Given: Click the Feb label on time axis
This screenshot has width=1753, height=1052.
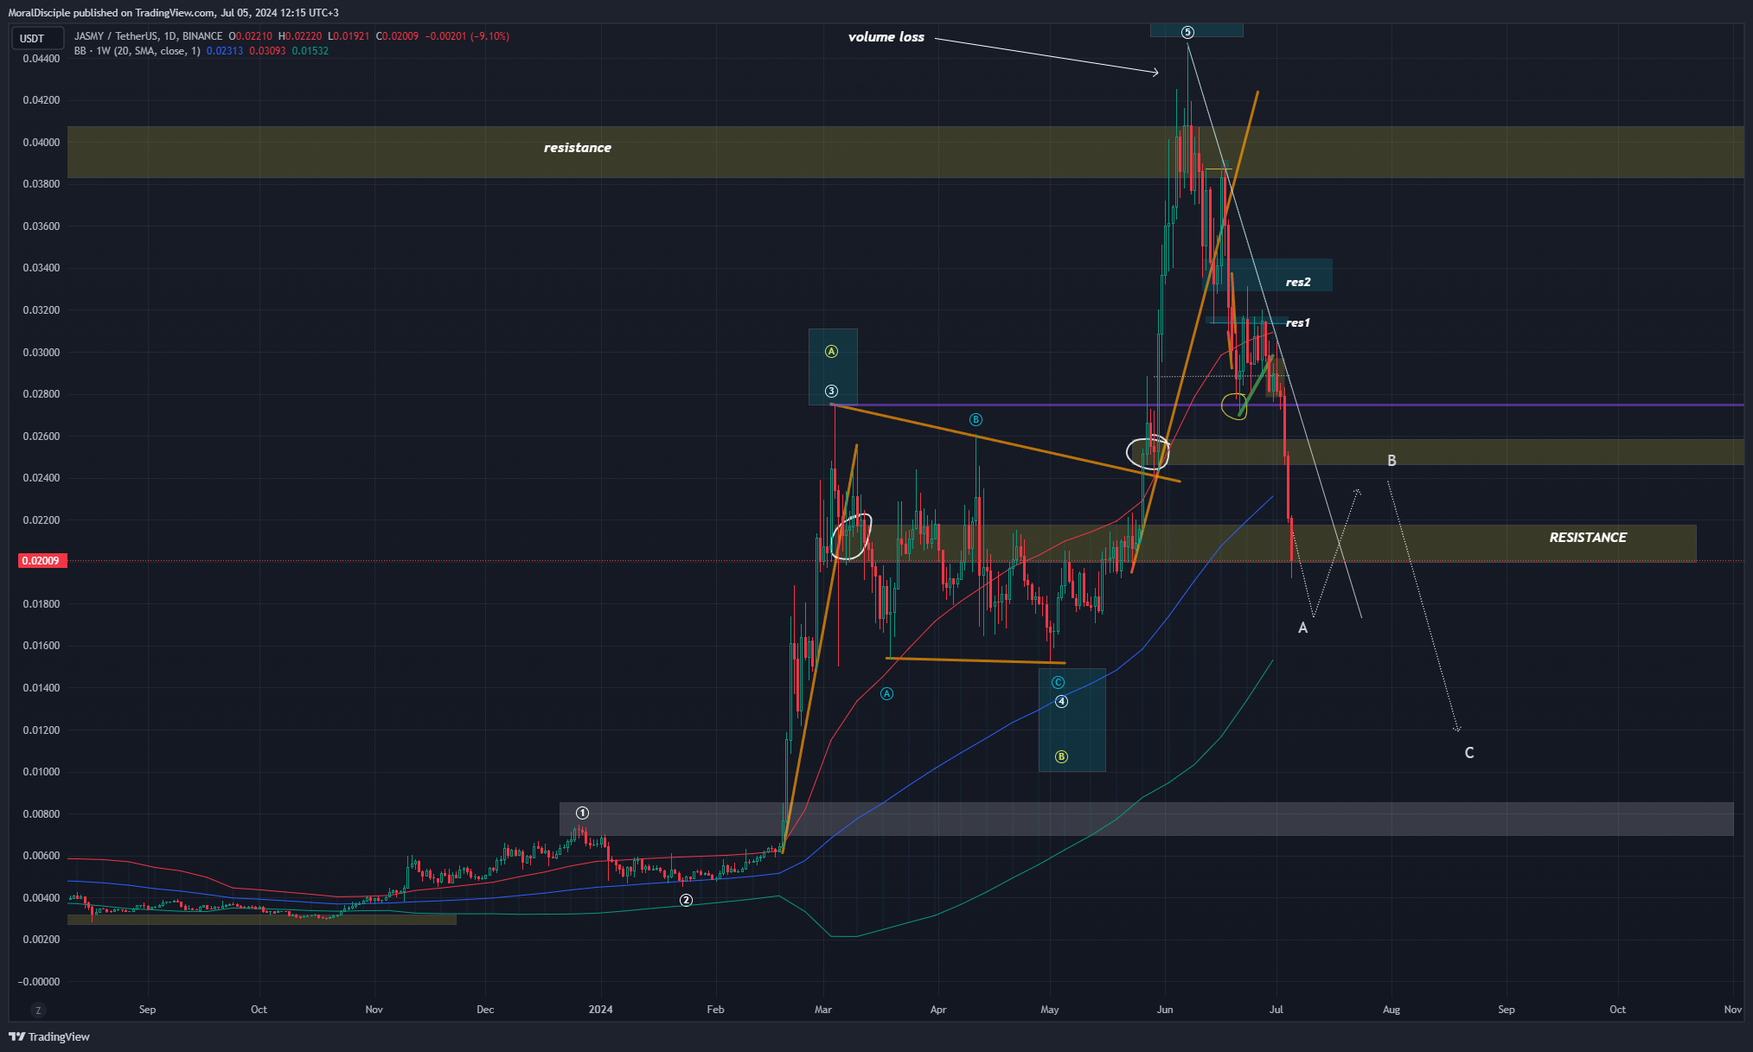Looking at the screenshot, I should click(x=715, y=1010).
